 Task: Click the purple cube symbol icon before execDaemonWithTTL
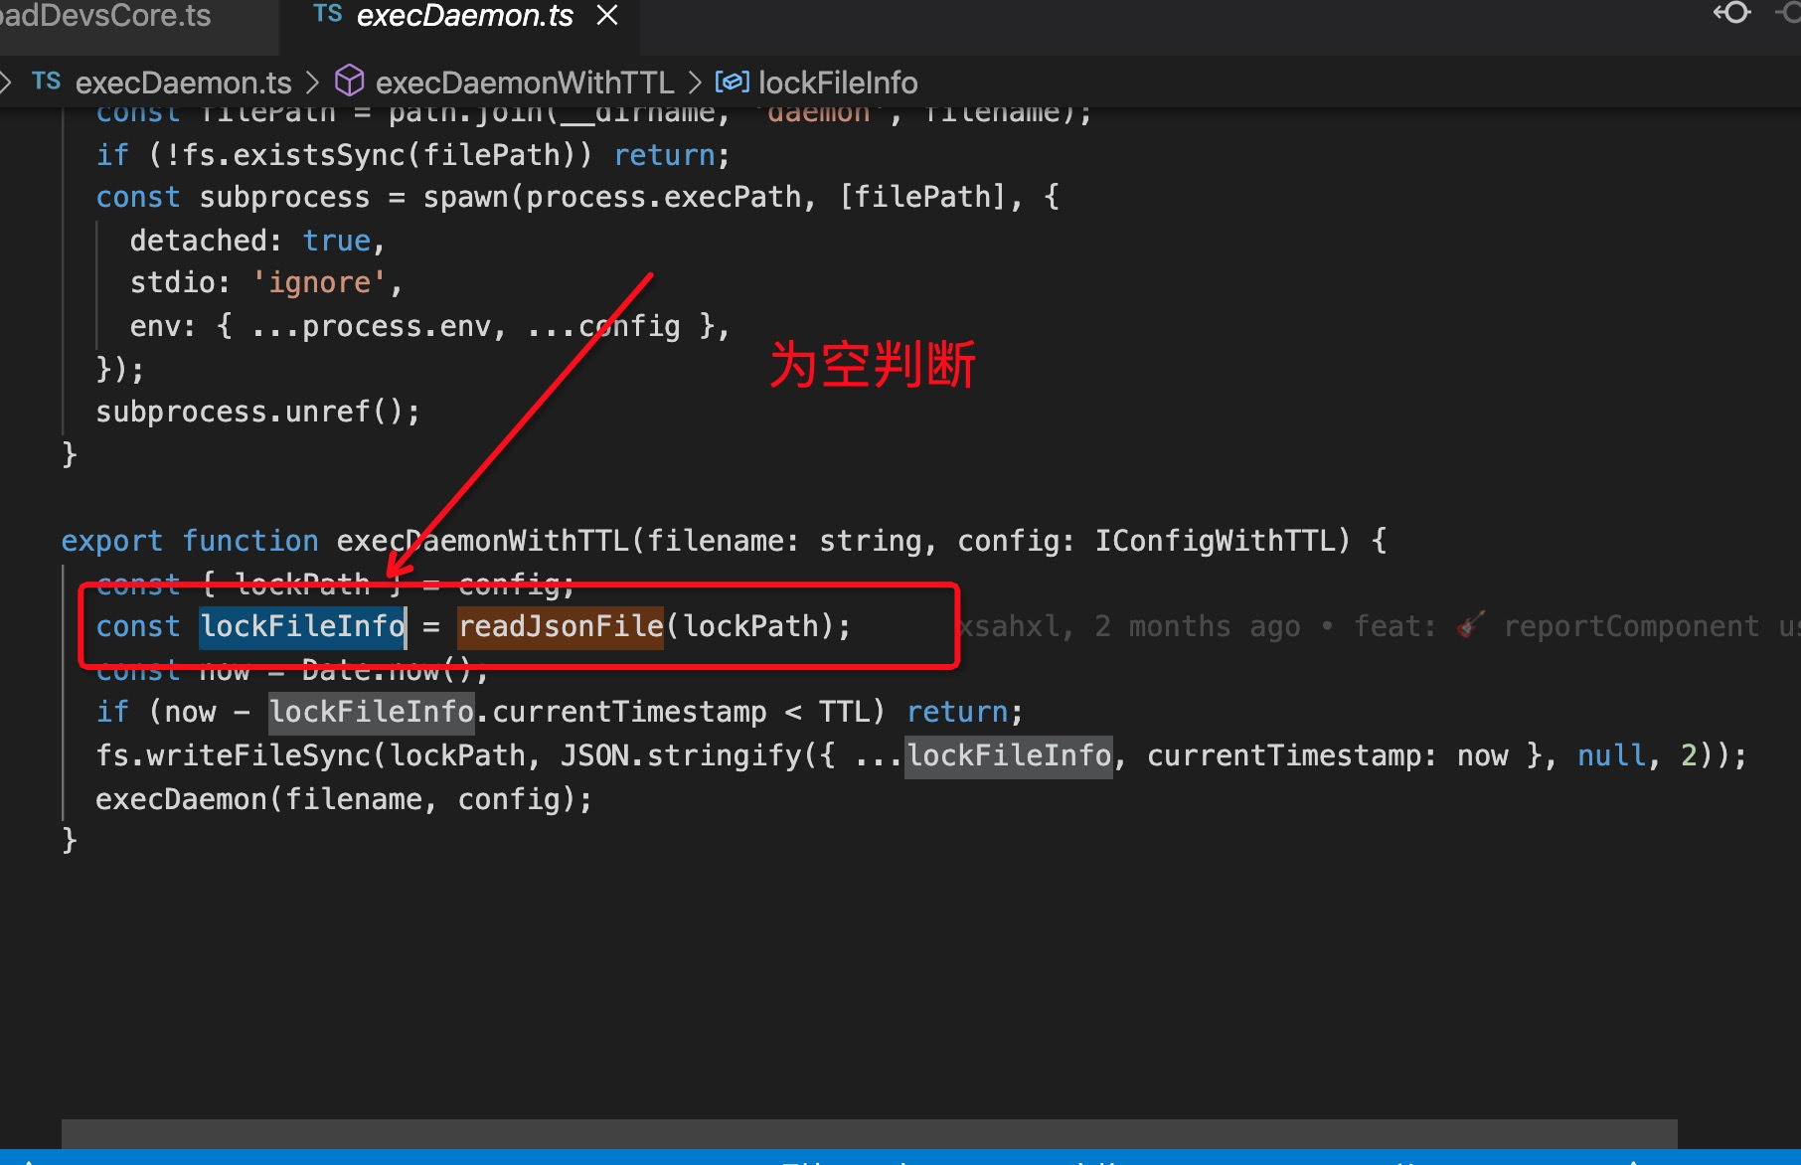click(350, 82)
